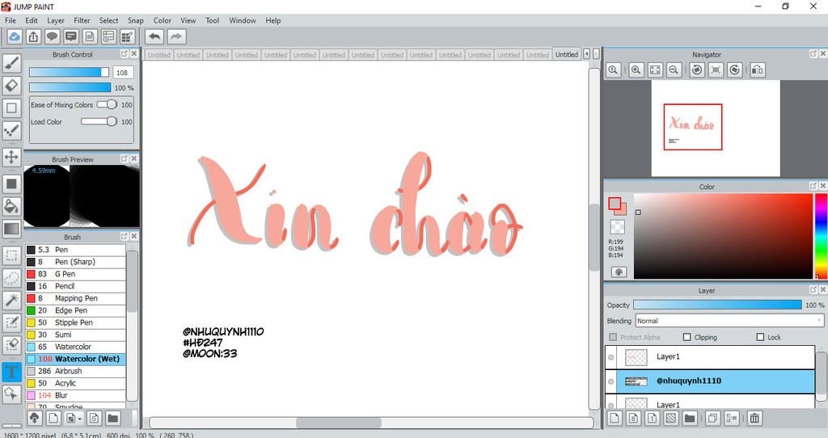Select the Pencil brush
The height and width of the screenshot is (438, 828).
(x=75, y=286)
